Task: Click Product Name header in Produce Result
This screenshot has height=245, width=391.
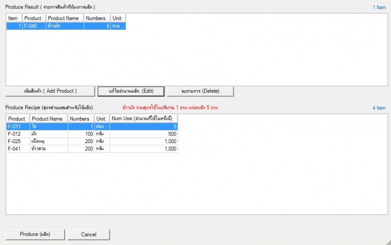Action: [65, 18]
